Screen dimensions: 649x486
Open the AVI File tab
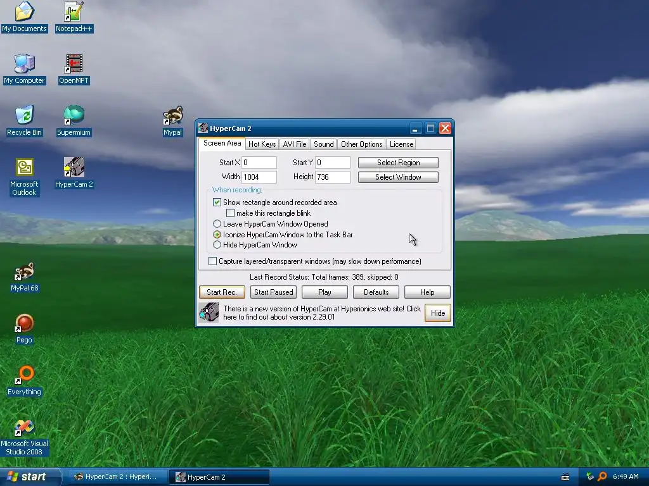tap(294, 144)
